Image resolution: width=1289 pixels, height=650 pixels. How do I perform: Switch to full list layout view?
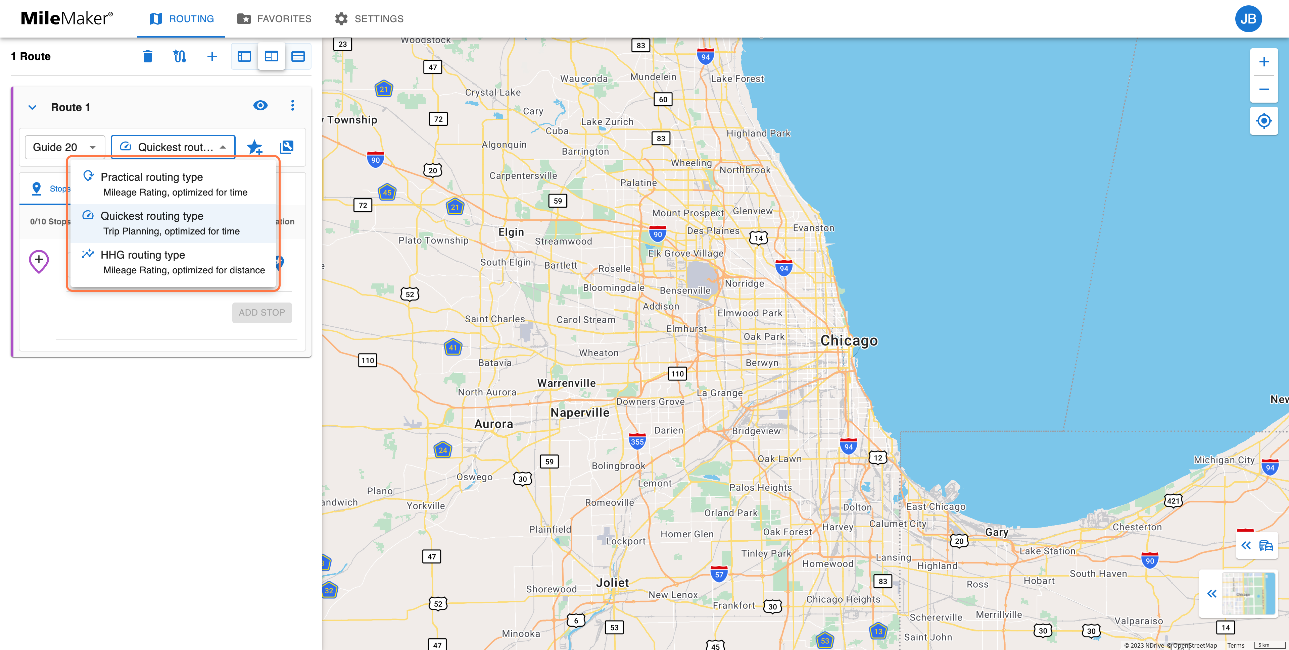298,56
